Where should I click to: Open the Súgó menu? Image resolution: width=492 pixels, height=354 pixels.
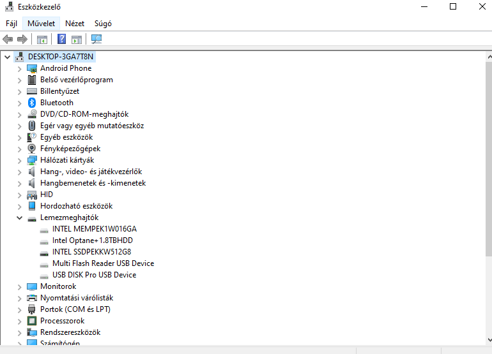103,24
